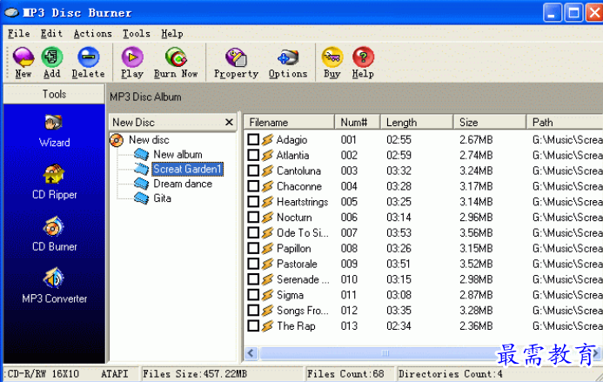Open the Actions menu

93,33
